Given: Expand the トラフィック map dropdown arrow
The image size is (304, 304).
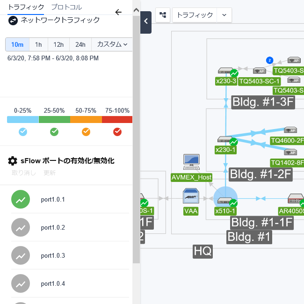Looking at the screenshot, I should point(224,15).
